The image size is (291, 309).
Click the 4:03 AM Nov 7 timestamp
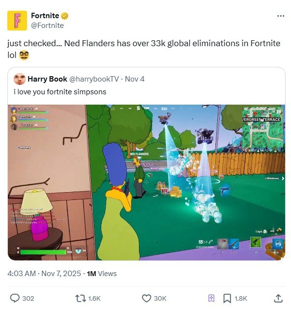(44, 274)
